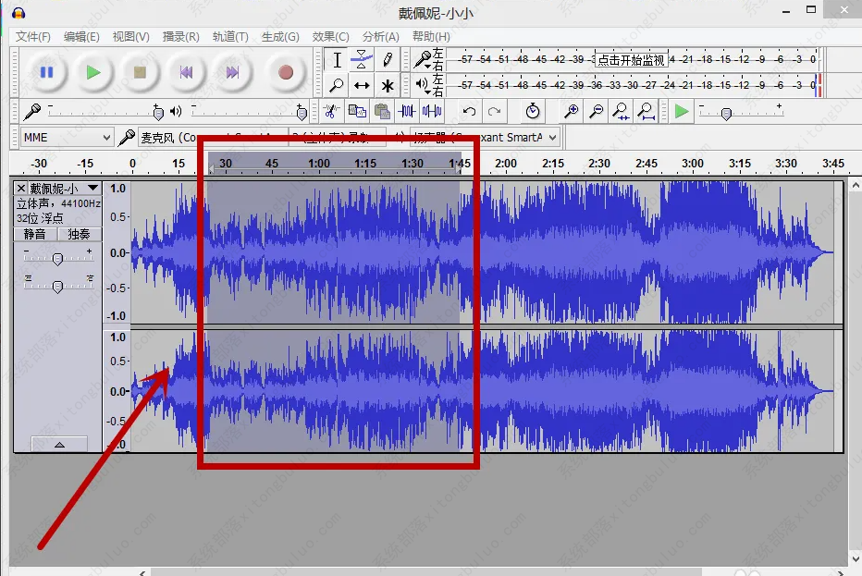
Task: Fit selection to window width
Action: point(622,112)
